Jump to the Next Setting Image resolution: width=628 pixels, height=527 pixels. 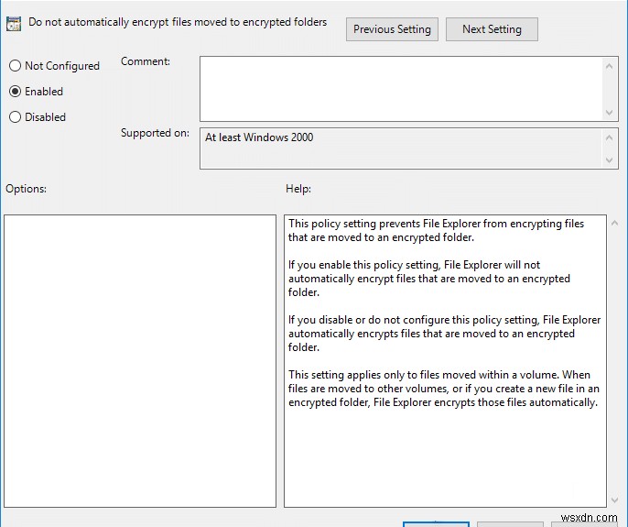coord(492,29)
